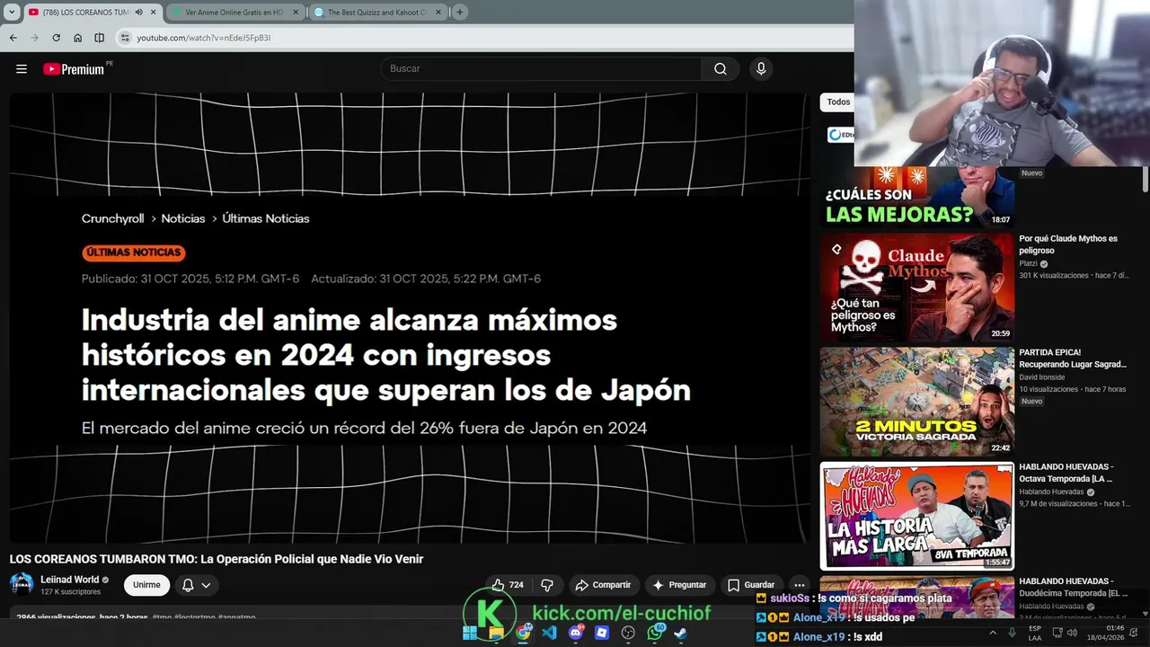Open Claude Mythos video thumbnail
Viewport: 1150px width, 647px height.
(x=916, y=288)
